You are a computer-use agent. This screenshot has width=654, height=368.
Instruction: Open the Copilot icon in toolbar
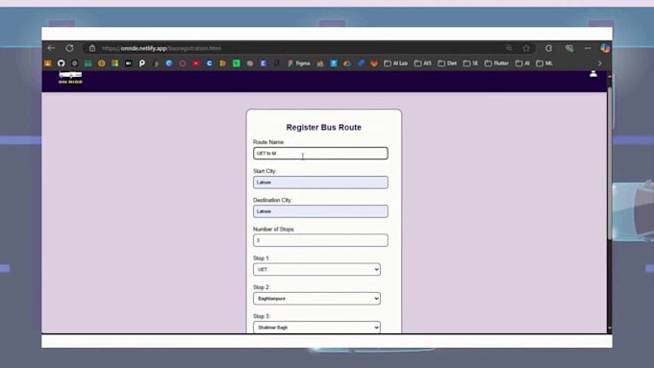click(x=605, y=48)
